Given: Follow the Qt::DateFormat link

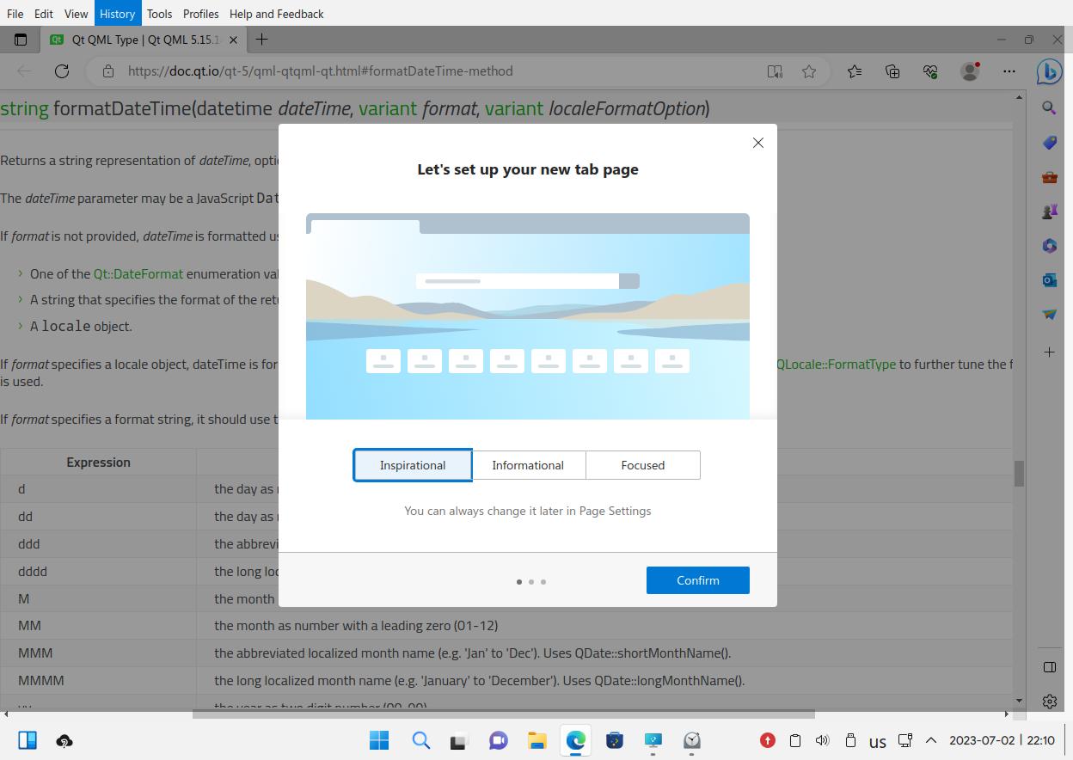Looking at the screenshot, I should click(138, 273).
